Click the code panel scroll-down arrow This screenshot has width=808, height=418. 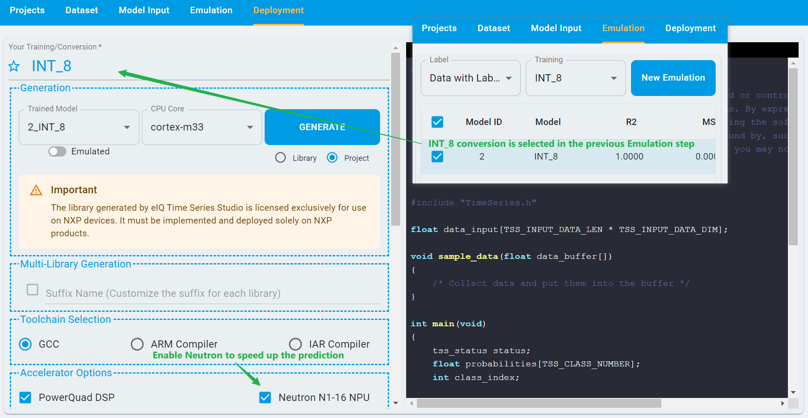793,392
